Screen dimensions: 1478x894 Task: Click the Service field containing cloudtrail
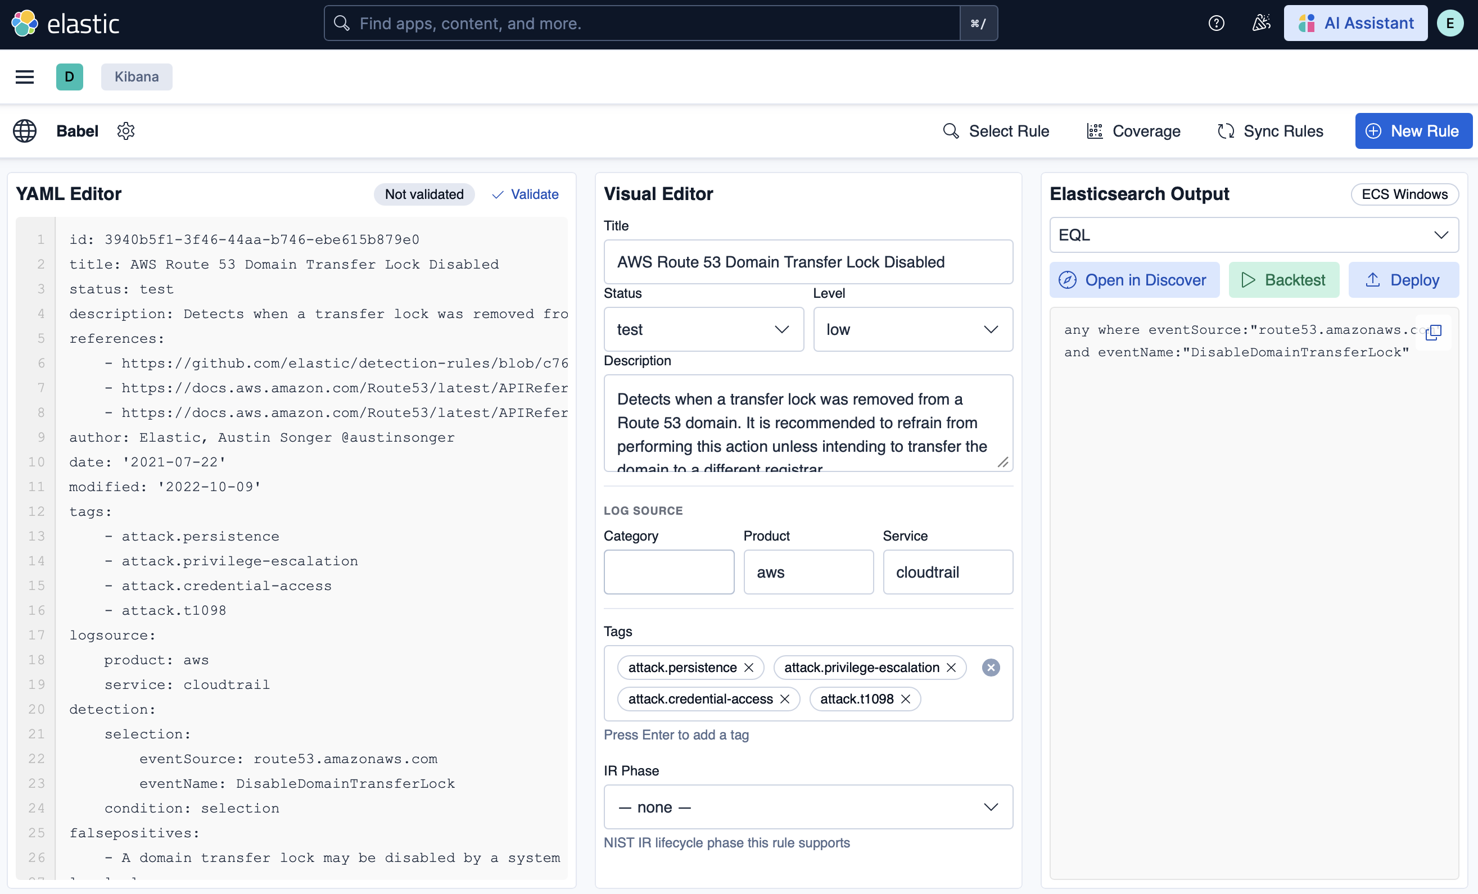pyautogui.click(x=948, y=572)
